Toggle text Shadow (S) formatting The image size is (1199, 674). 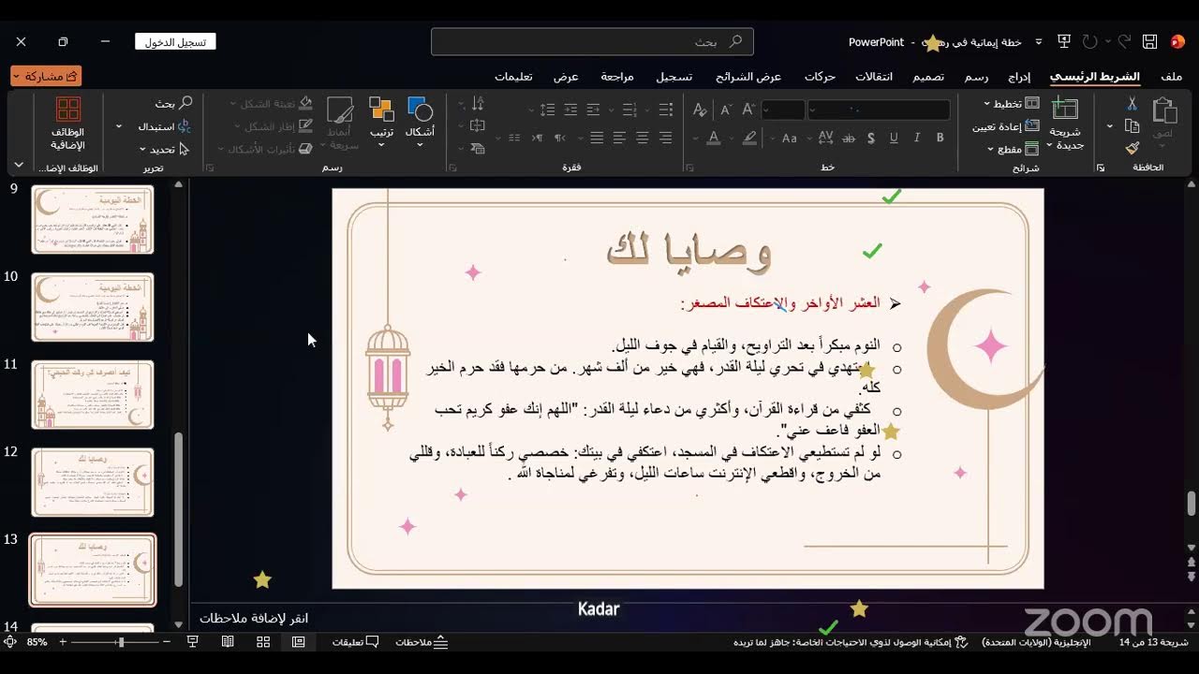[x=871, y=138]
